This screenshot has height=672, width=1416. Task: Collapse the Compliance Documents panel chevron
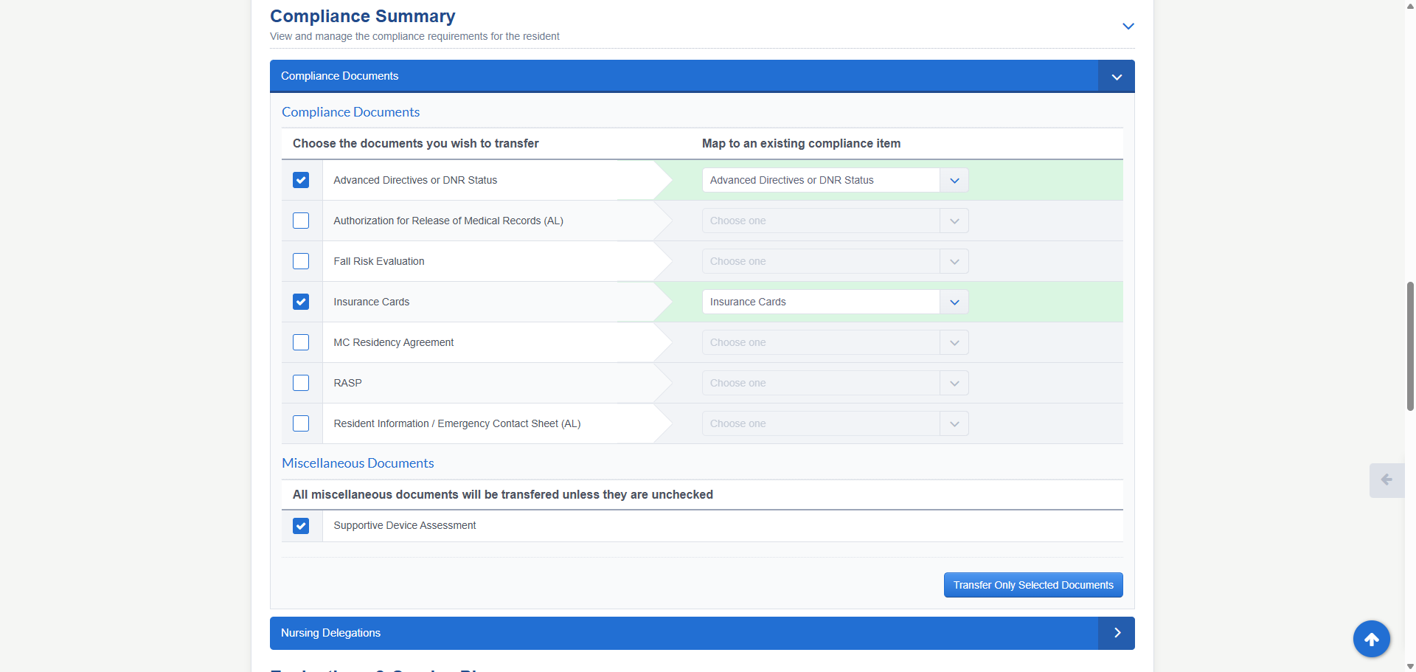[x=1117, y=77]
